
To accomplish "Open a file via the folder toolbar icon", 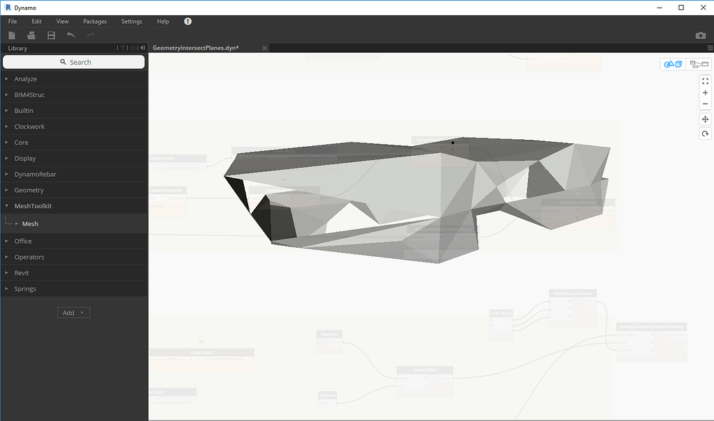I will [x=31, y=35].
